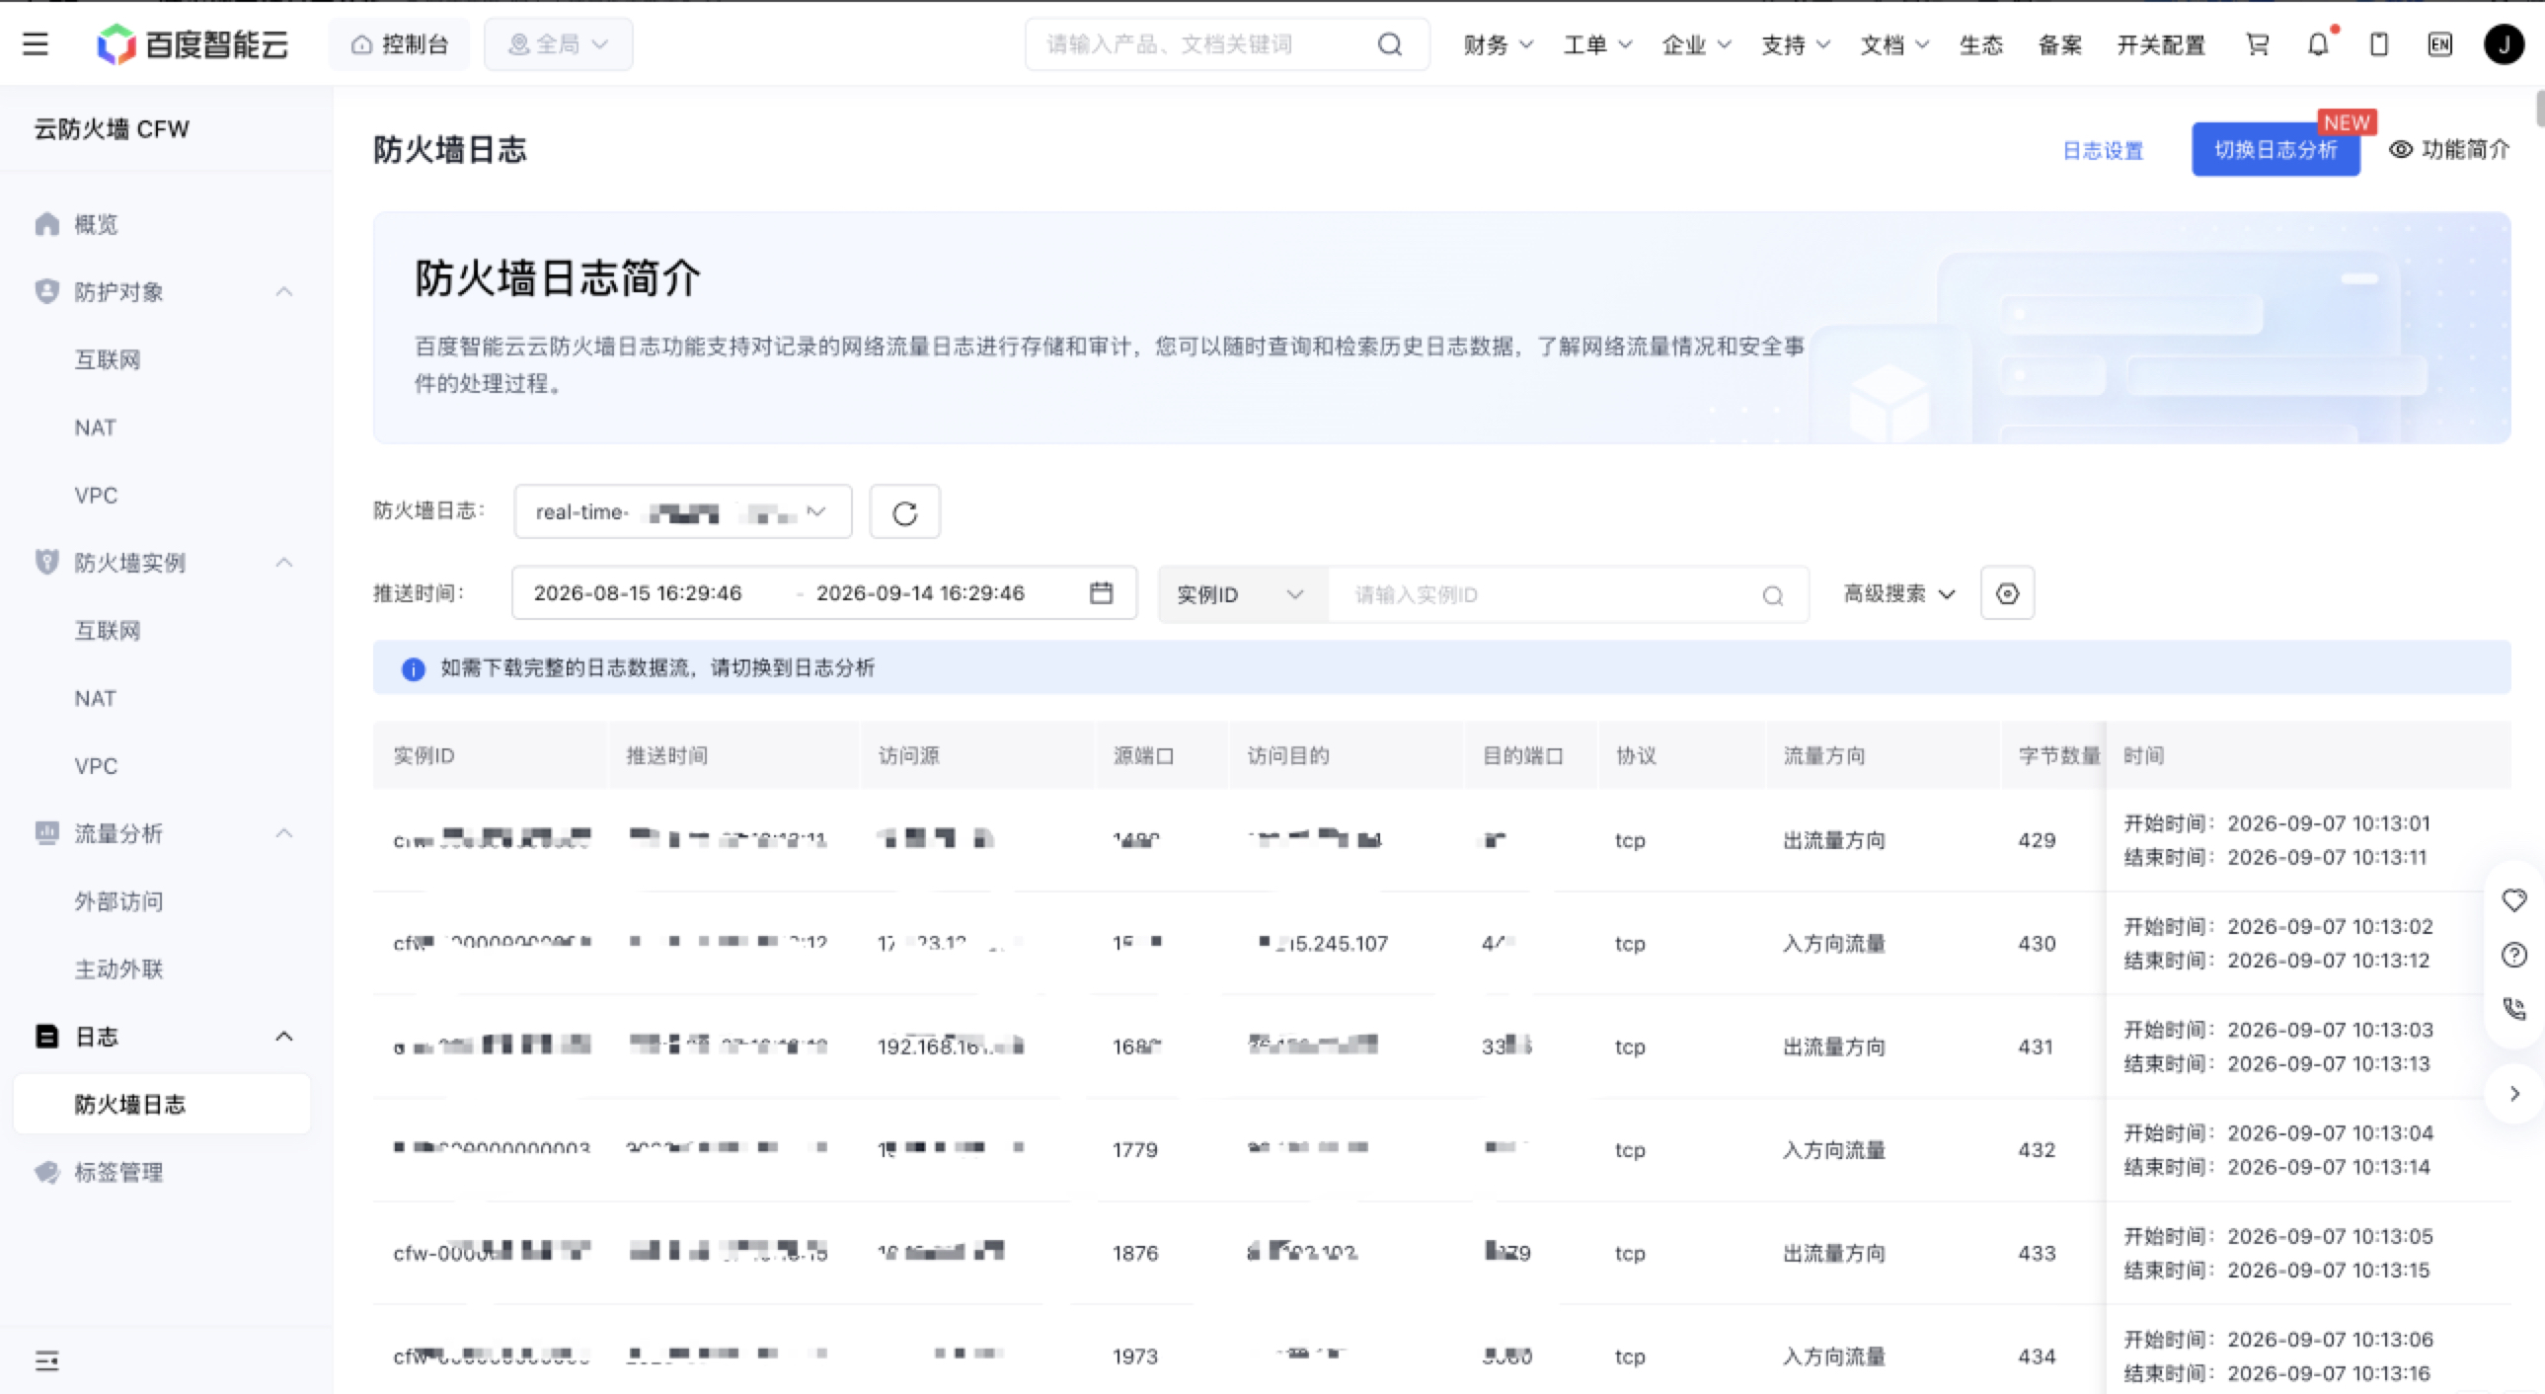Open the help question-mark icon
This screenshot has height=1394, width=2545.
(x=2514, y=955)
